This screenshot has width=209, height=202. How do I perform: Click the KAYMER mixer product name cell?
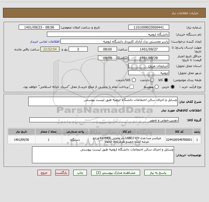tap(127, 140)
